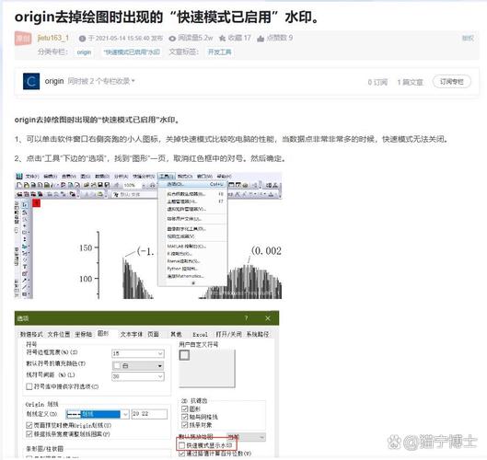Switch to 系统路径 tab
The image size is (487, 460).
[x=258, y=334]
